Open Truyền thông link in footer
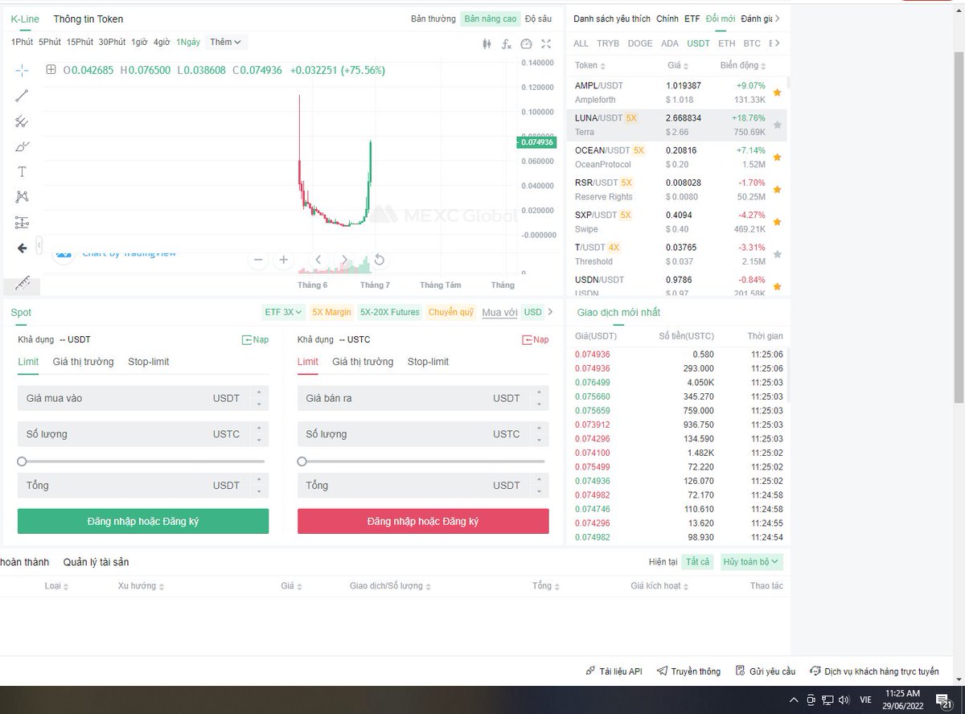The height and width of the screenshot is (714, 965). (x=688, y=671)
